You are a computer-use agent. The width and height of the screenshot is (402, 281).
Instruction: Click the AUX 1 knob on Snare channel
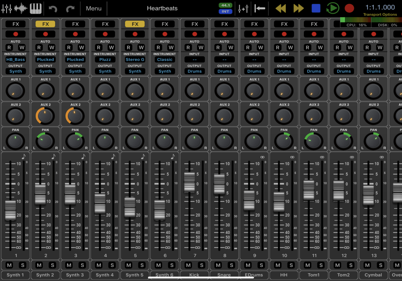pyautogui.click(x=224, y=91)
